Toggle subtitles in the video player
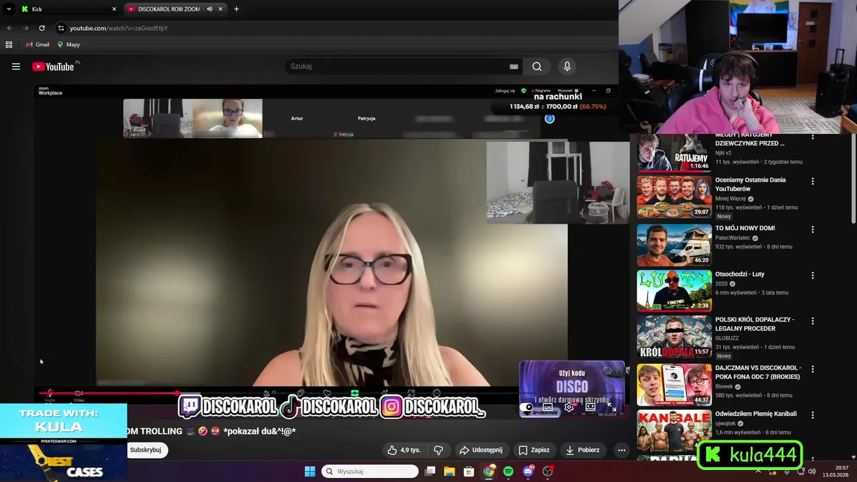Image resolution: width=857 pixels, height=482 pixels. tap(547, 406)
